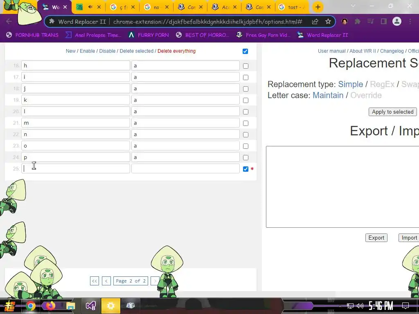This screenshot has height=314, width=419.
Task: Click the replacement field of row 25
Action: 185,168
